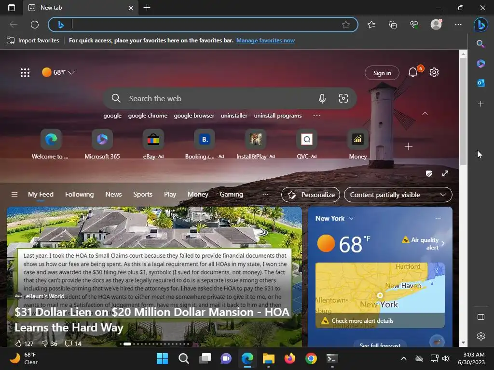Image resolution: width=494 pixels, height=370 pixels.
Task: Open Microsoft 365 icon in sidebar
Action: [480, 63]
